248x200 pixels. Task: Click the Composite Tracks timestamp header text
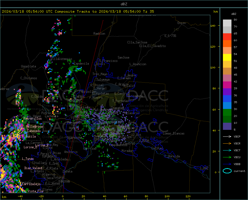tap(78, 12)
